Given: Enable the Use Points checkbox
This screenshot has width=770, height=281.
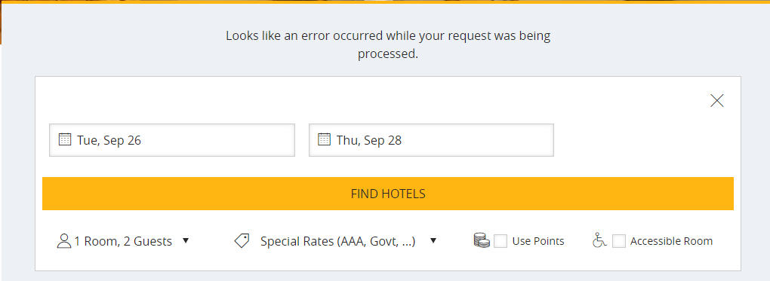Looking at the screenshot, I should 500,241.
